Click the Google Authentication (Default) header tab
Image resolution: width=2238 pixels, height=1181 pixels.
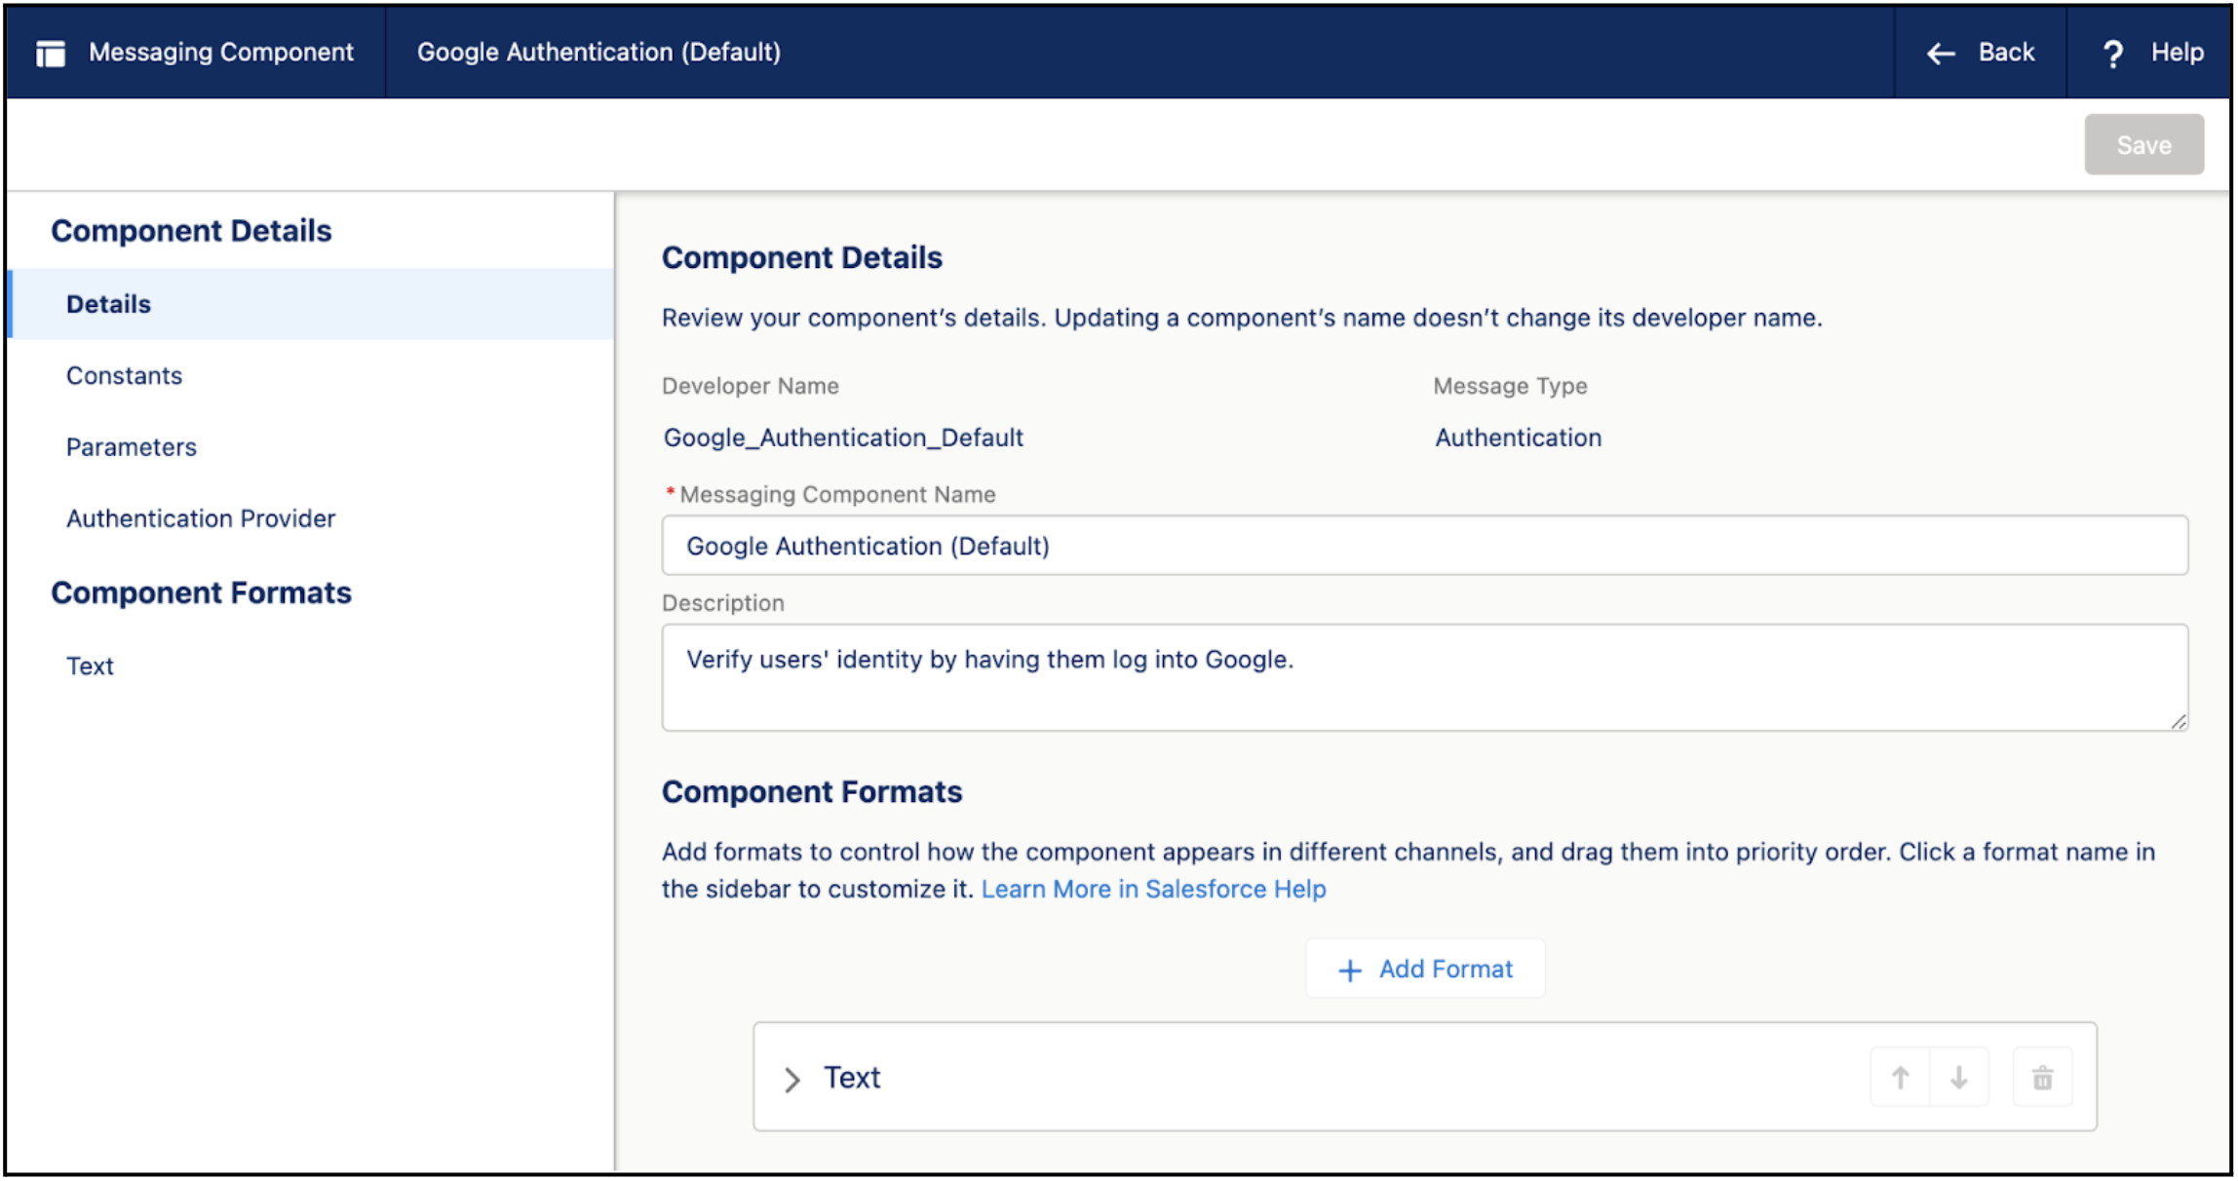click(x=598, y=53)
